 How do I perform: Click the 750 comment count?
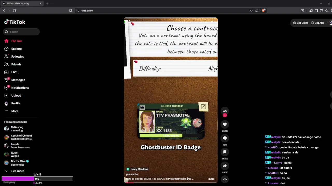tap(225, 145)
